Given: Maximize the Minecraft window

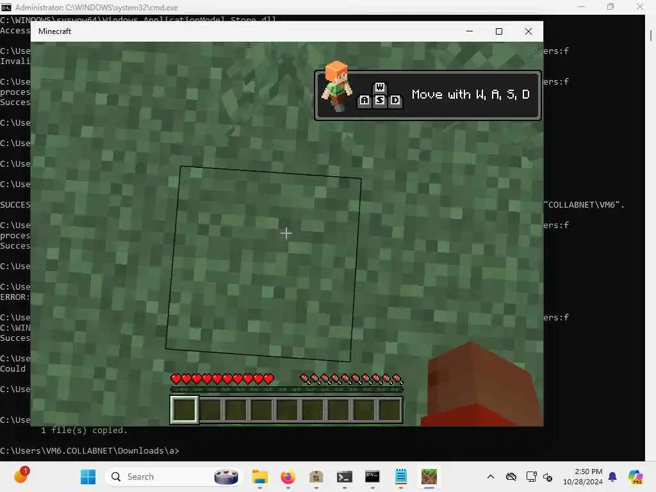Looking at the screenshot, I should coord(498,31).
